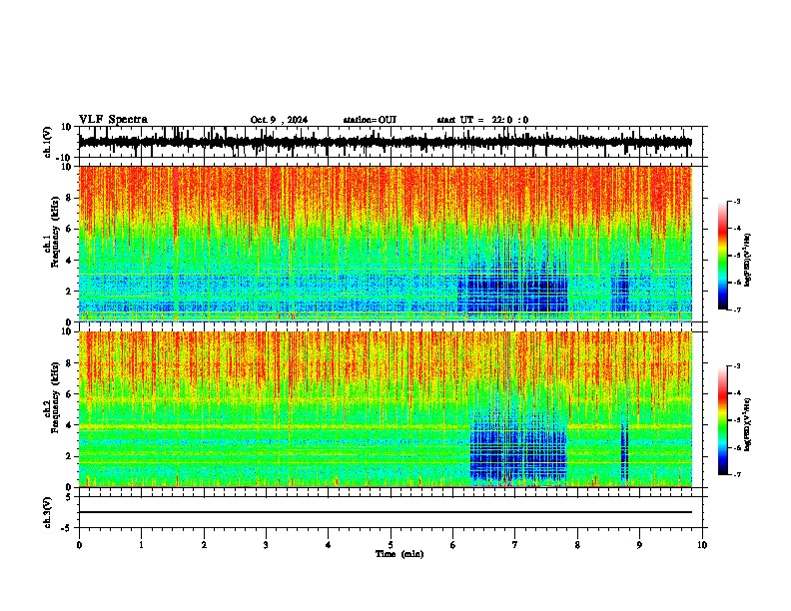Click time axis tick label "3"
Viewport: 791px width, 611px height.
coord(266,545)
